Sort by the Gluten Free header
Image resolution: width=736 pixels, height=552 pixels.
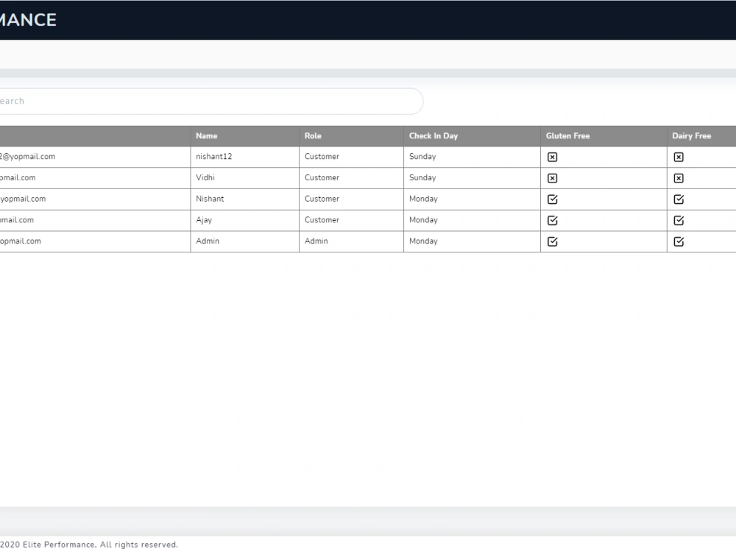tap(604, 136)
